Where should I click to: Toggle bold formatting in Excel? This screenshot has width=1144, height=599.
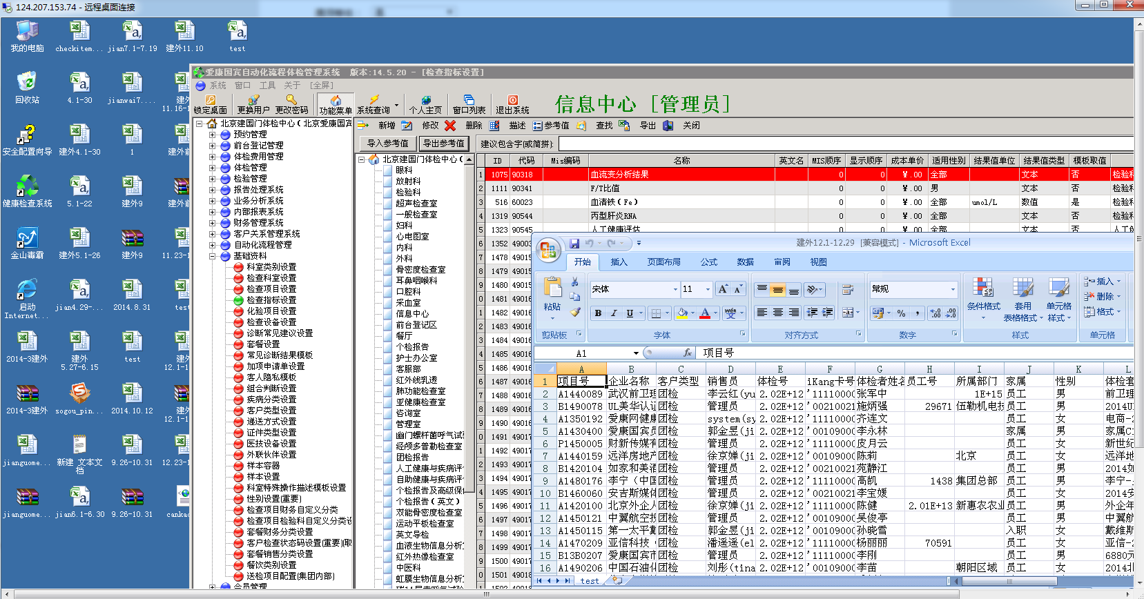pyautogui.click(x=598, y=313)
